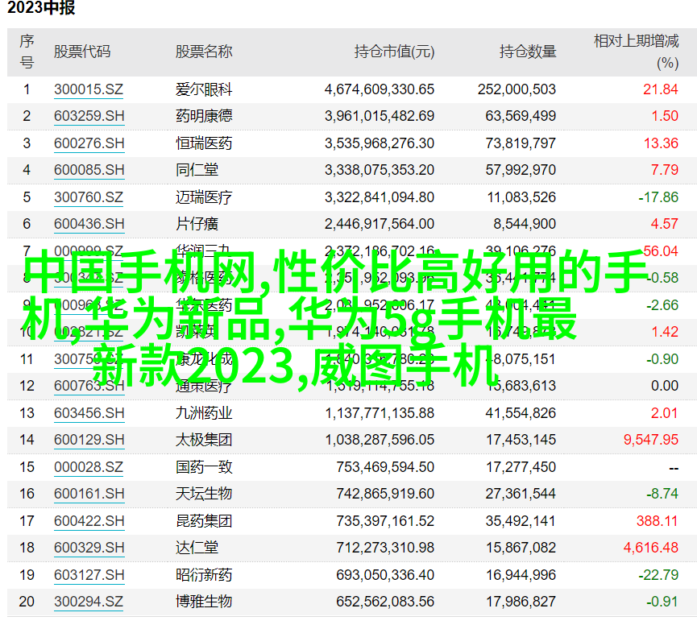697x625 pixels.
Task: Select stock name 博雅生物
Action: point(204,602)
